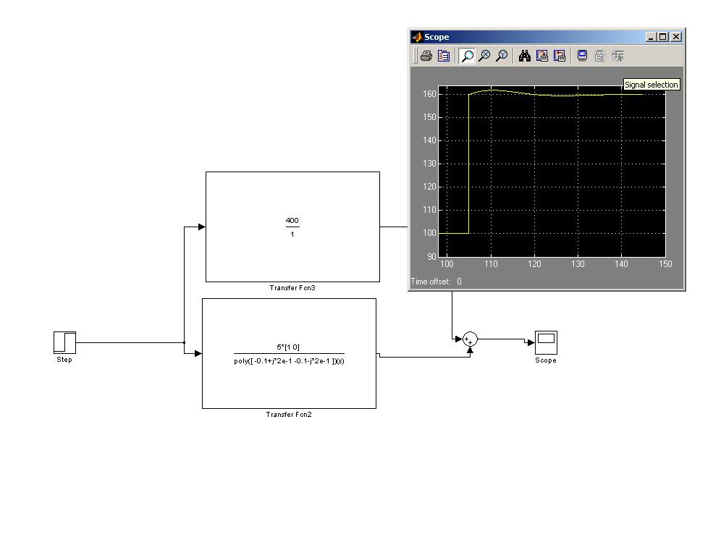Viewport: 721px width, 537px height.
Task: Open Scope Parameters from the toolbar
Action: coord(444,56)
